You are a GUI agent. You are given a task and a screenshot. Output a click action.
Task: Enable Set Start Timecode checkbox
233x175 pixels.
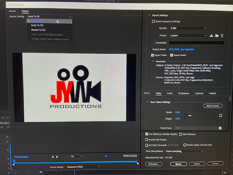147,145
